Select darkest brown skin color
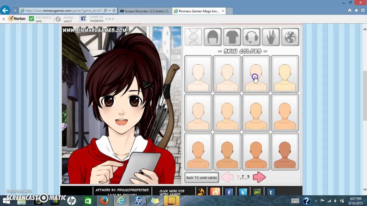This screenshot has height=206, width=367. pyautogui.click(x=285, y=151)
